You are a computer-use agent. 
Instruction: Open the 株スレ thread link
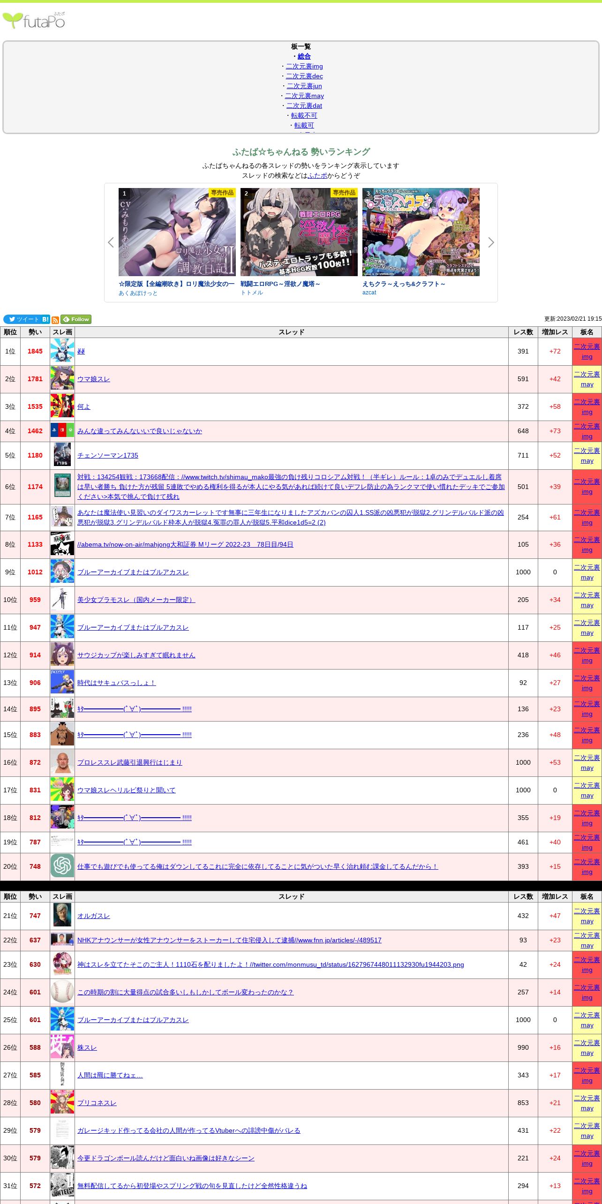87,1047
